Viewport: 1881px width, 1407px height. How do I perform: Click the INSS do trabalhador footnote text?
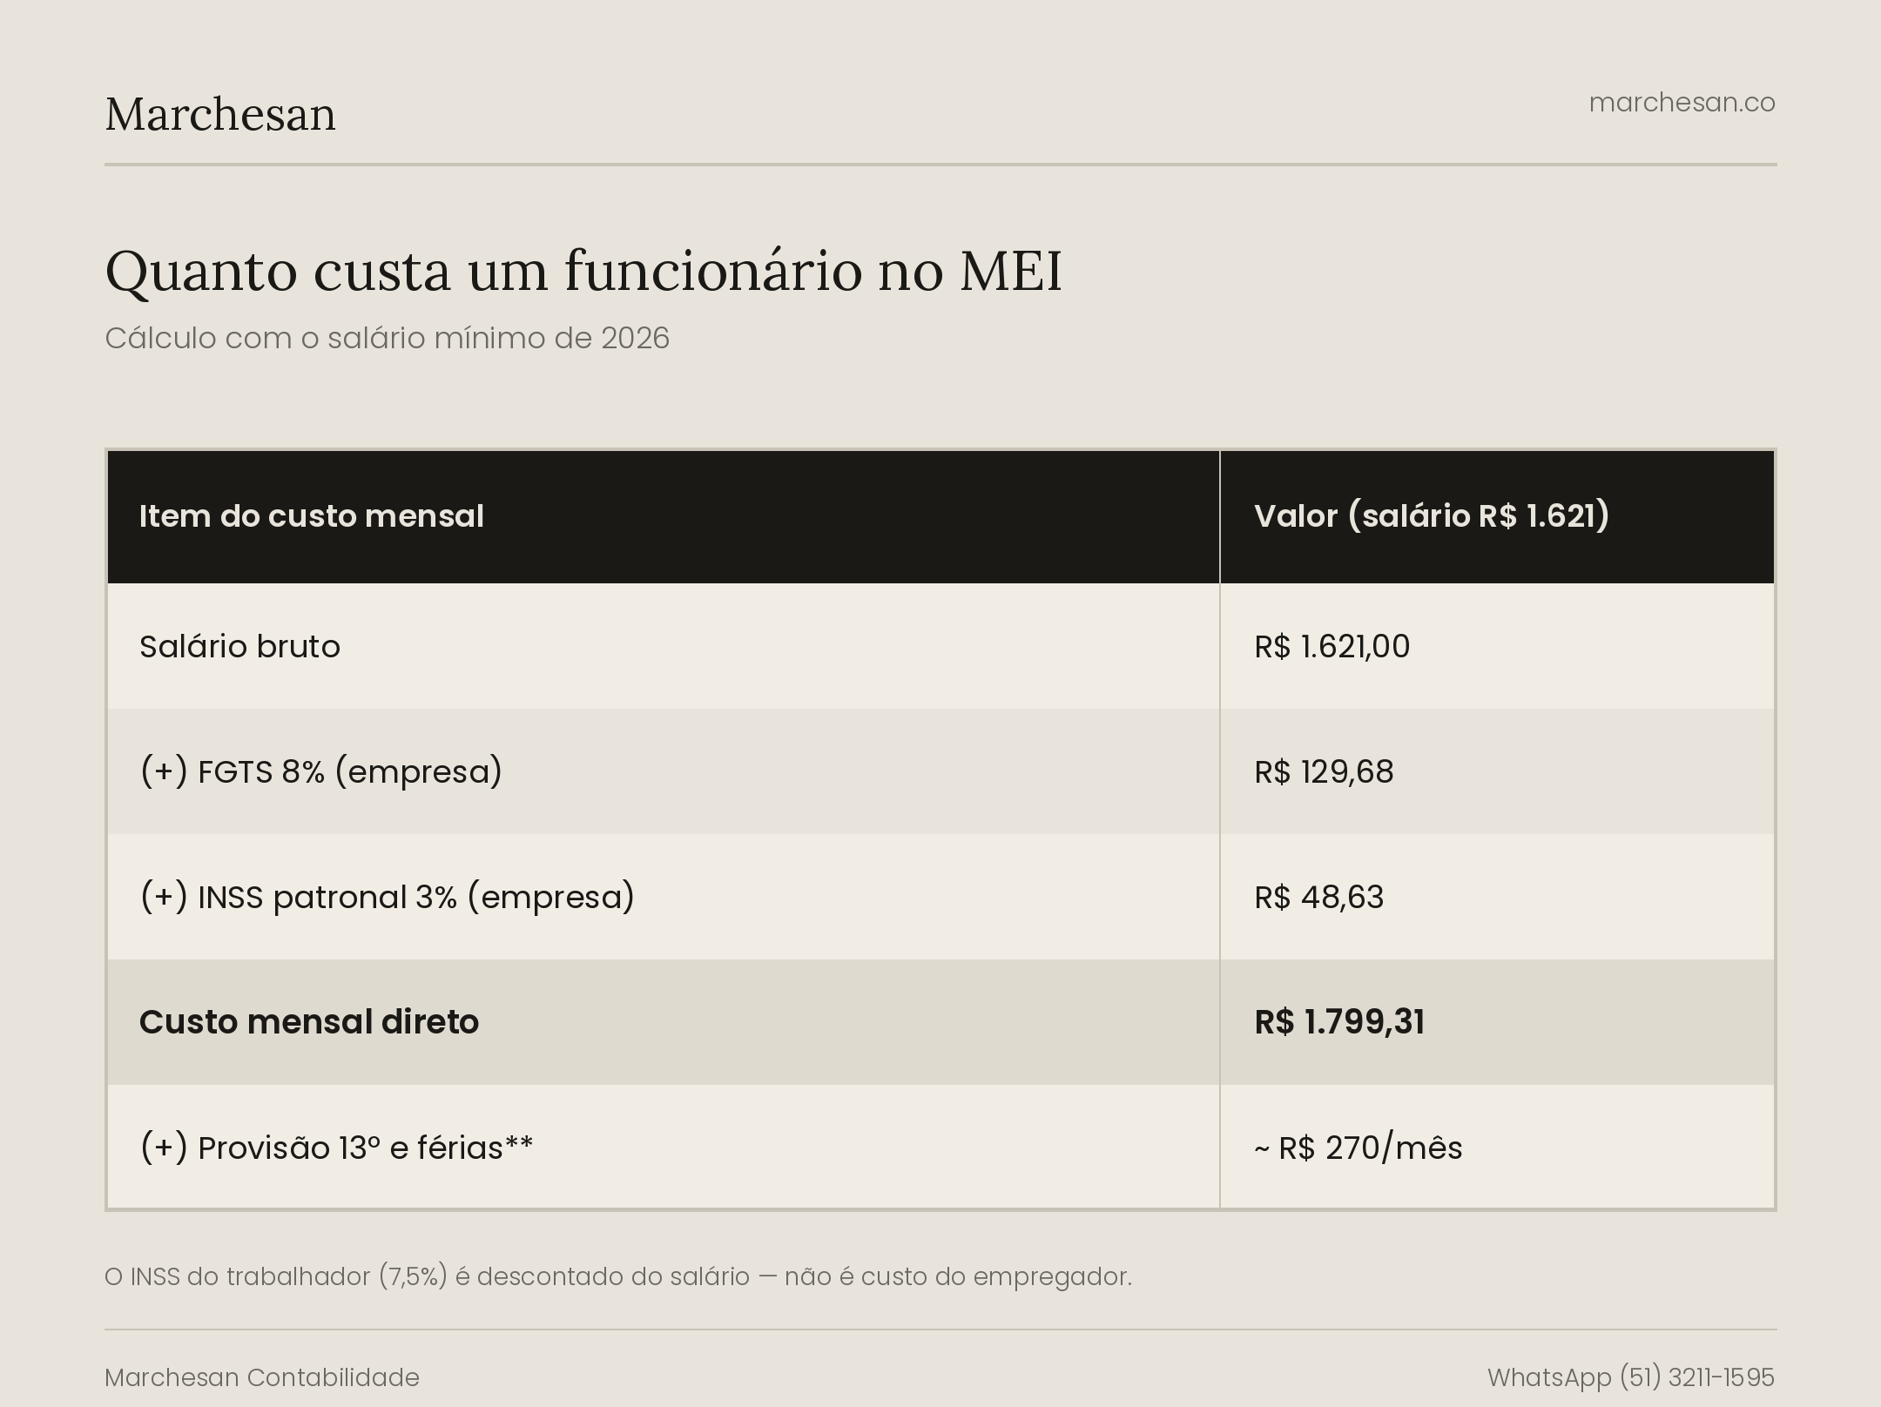(x=618, y=1276)
